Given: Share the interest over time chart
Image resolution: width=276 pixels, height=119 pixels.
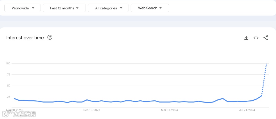Looking at the screenshot, I should pos(266,38).
